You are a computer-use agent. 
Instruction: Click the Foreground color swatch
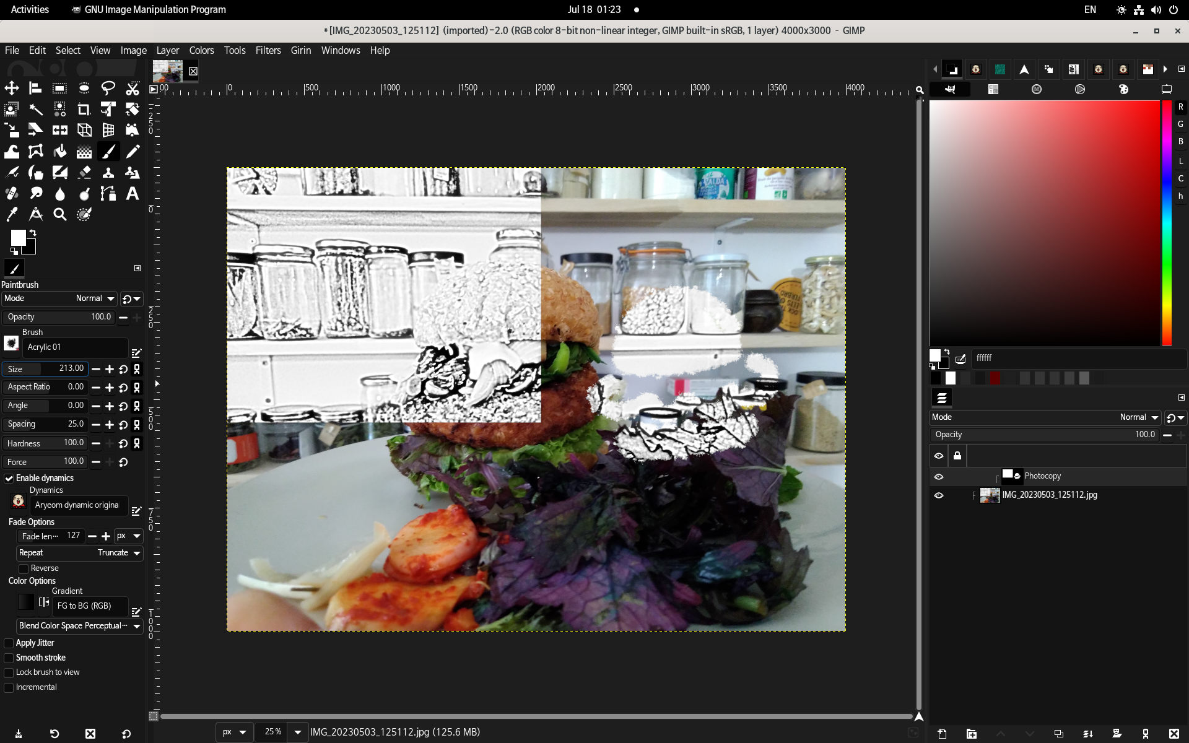coord(18,238)
